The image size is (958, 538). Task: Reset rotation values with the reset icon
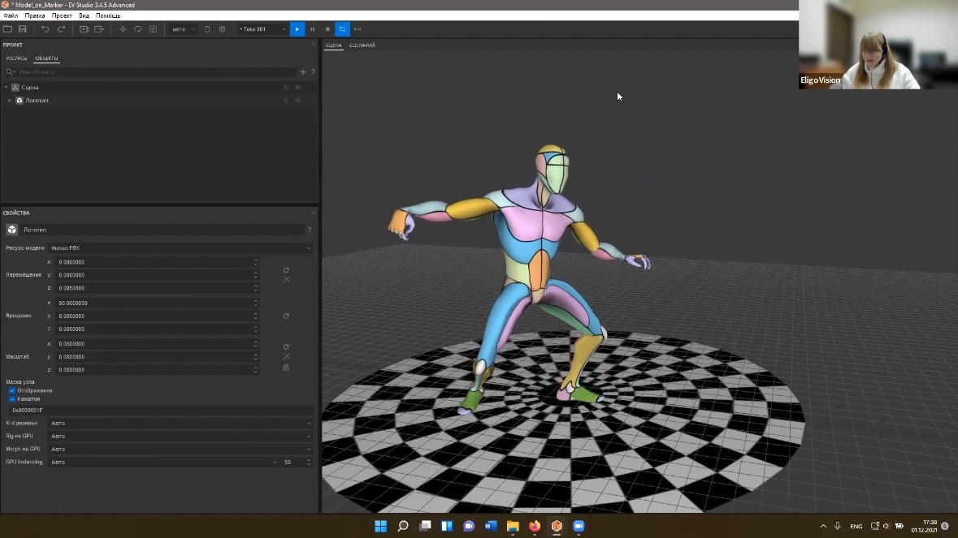pyautogui.click(x=286, y=316)
